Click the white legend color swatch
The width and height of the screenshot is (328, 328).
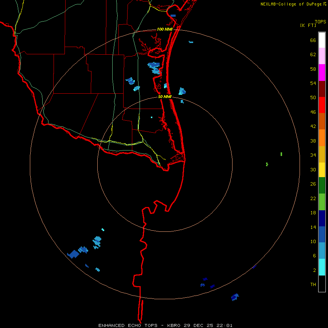click(322, 40)
